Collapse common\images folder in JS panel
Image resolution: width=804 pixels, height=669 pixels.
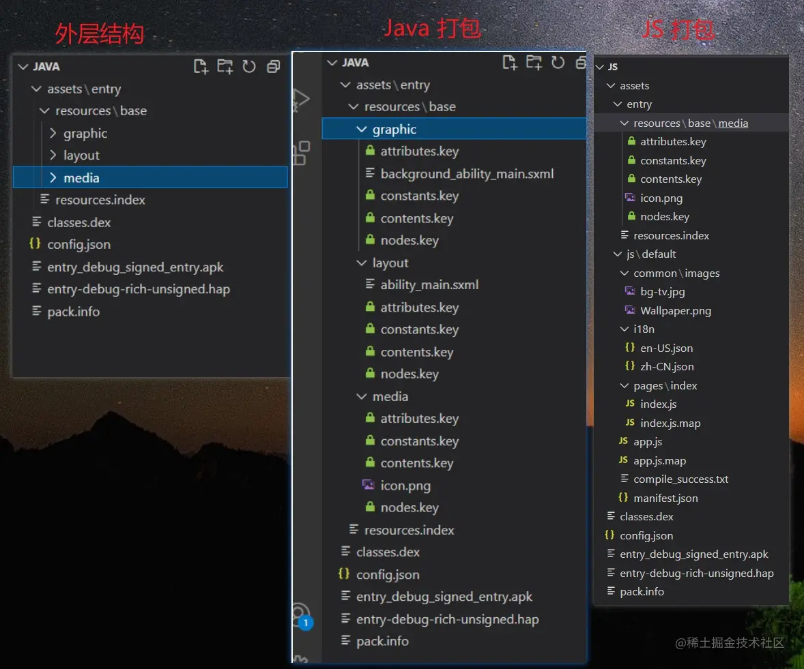624,273
